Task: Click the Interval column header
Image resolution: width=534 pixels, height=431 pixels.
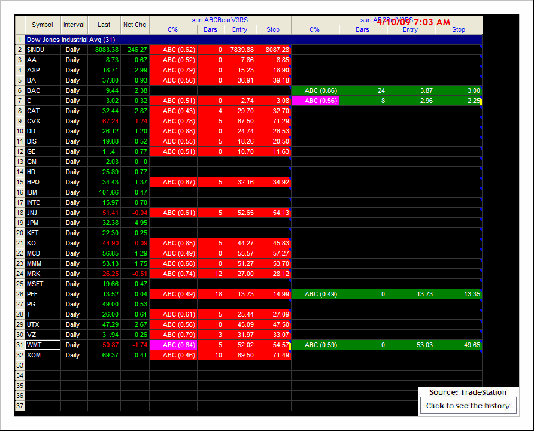Action: [74, 25]
